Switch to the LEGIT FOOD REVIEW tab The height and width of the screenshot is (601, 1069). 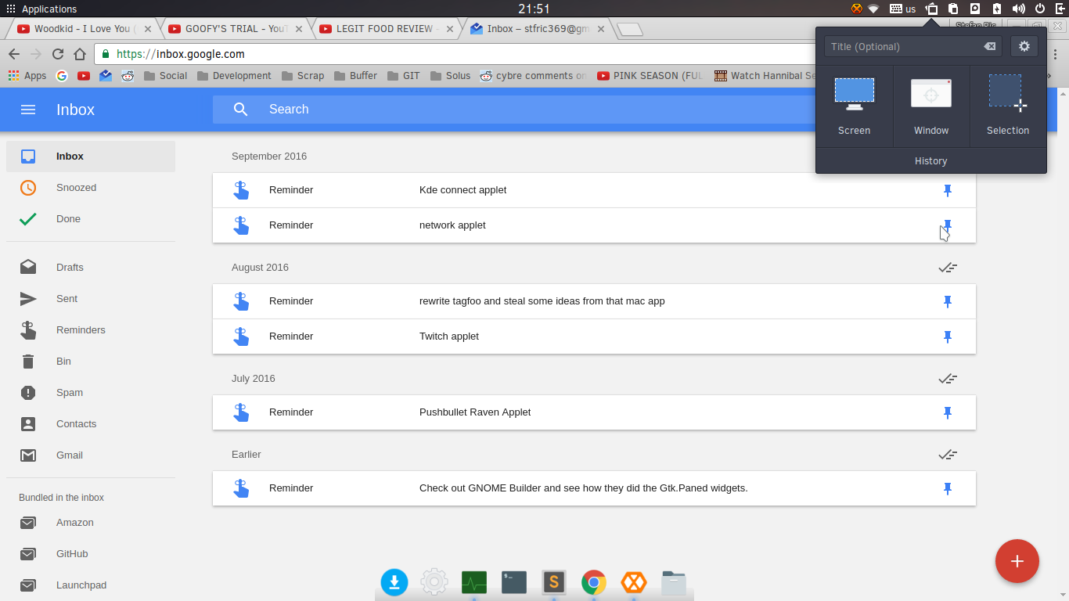click(387, 29)
